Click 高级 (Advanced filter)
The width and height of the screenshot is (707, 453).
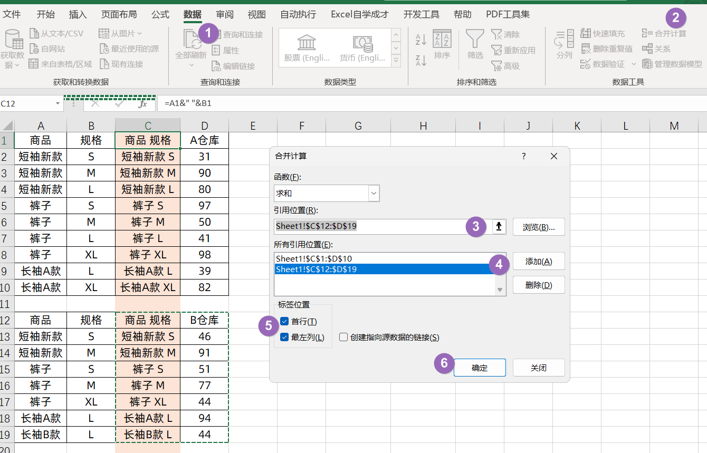505,66
